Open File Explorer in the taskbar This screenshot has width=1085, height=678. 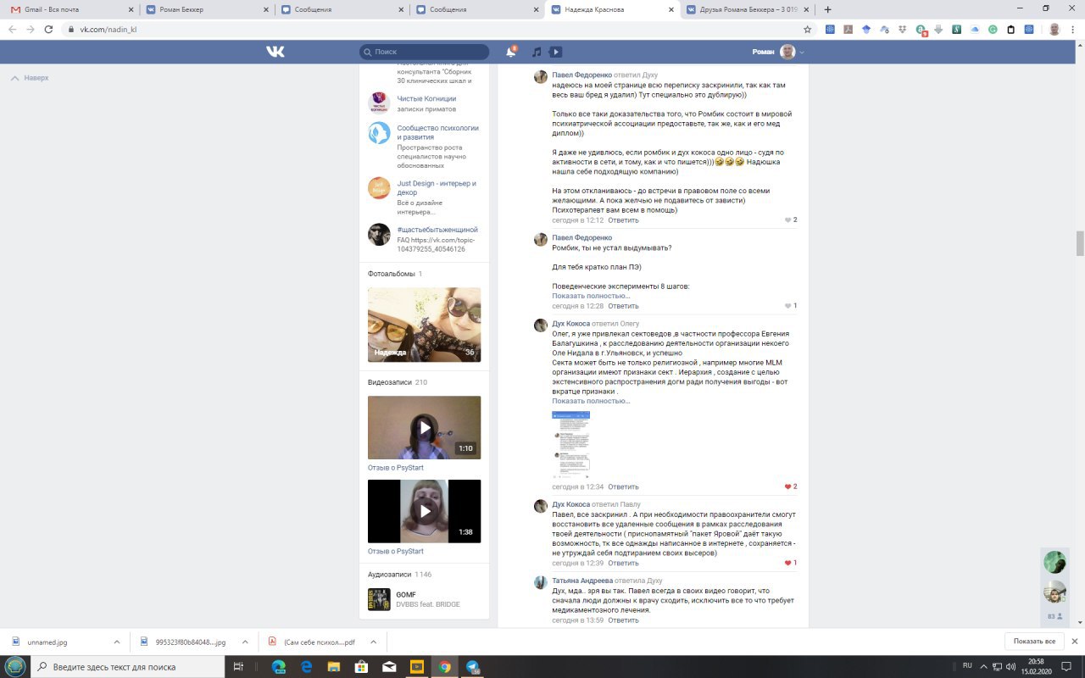click(x=332, y=667)
